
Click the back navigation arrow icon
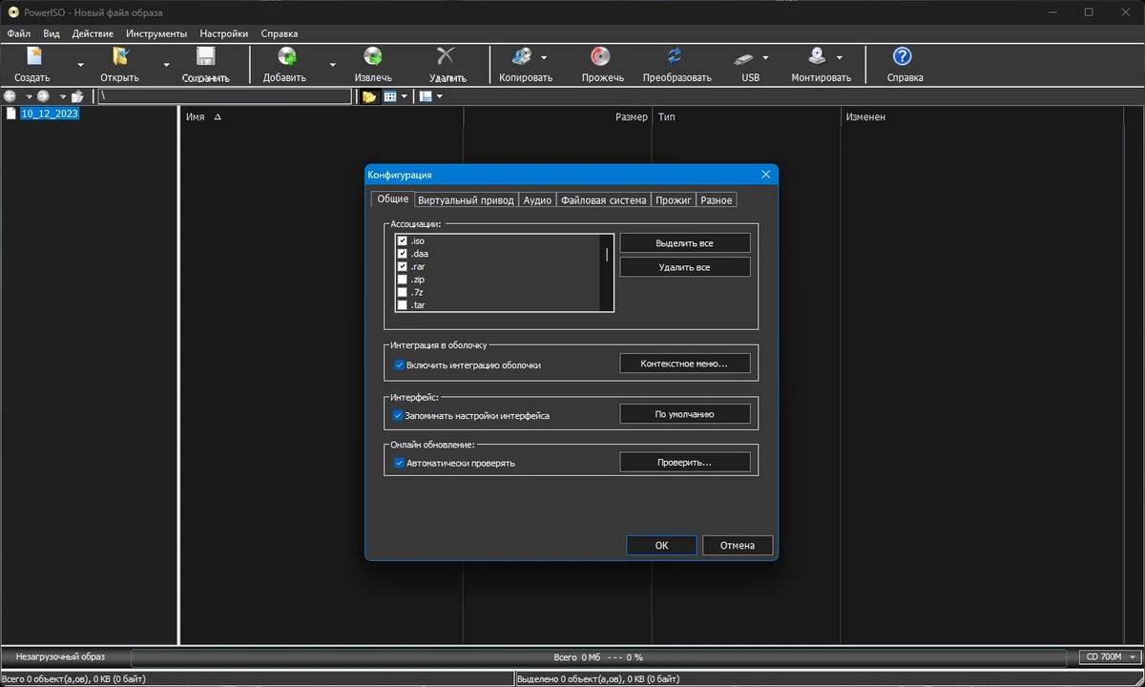10,96
